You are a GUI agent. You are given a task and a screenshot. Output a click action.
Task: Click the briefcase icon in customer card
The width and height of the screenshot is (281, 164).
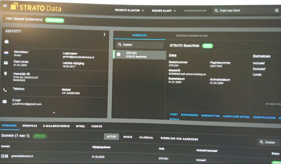(x=6, y=42)
